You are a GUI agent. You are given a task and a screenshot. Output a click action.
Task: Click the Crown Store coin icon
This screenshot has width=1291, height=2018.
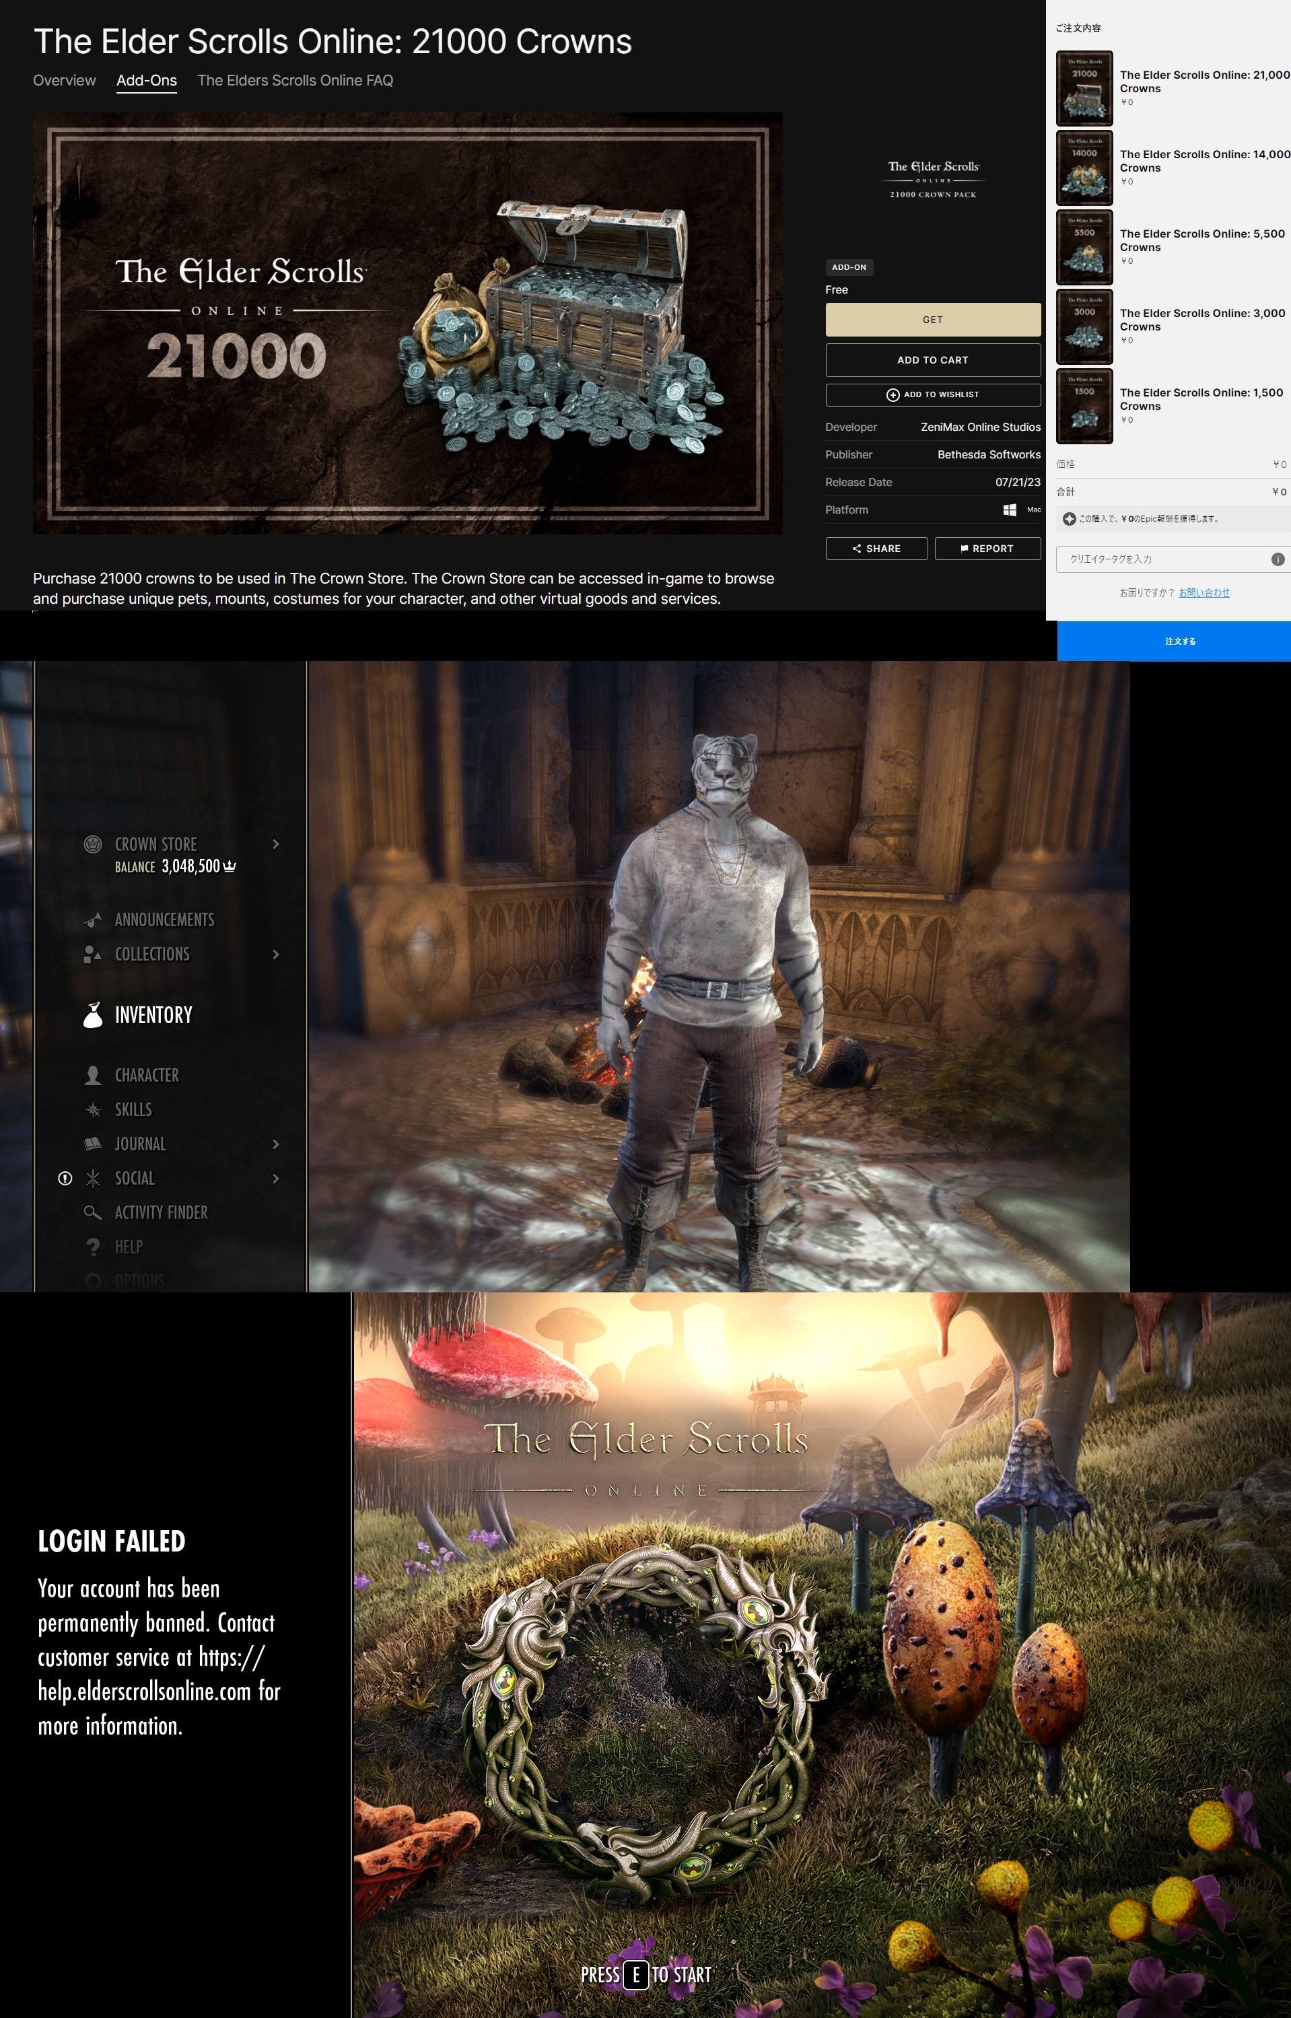[93, 844]
